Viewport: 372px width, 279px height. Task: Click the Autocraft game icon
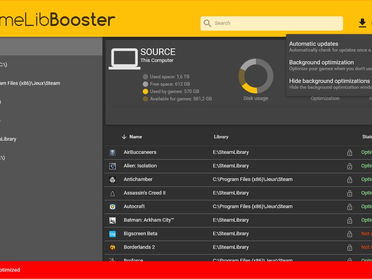click(x=113, y=206)
